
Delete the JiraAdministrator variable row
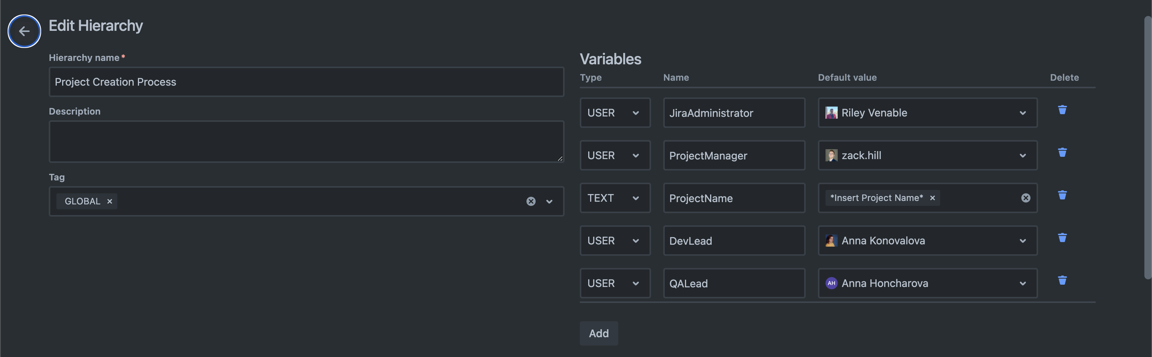[x=1062, y=110]
